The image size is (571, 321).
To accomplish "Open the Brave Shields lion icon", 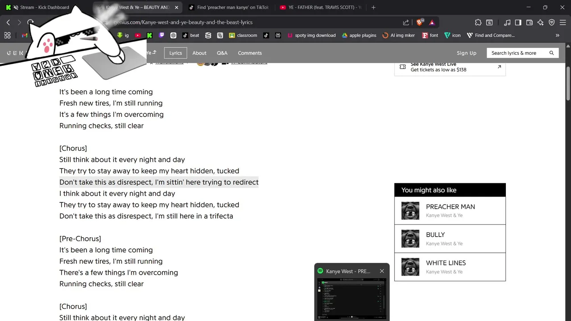I will pos(420,22).
